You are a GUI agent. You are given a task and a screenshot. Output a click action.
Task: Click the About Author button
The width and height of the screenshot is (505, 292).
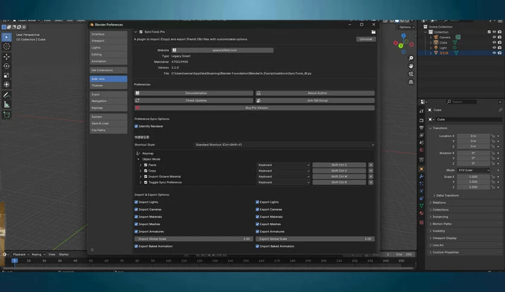pyautogui.click(x=315, y=93)
